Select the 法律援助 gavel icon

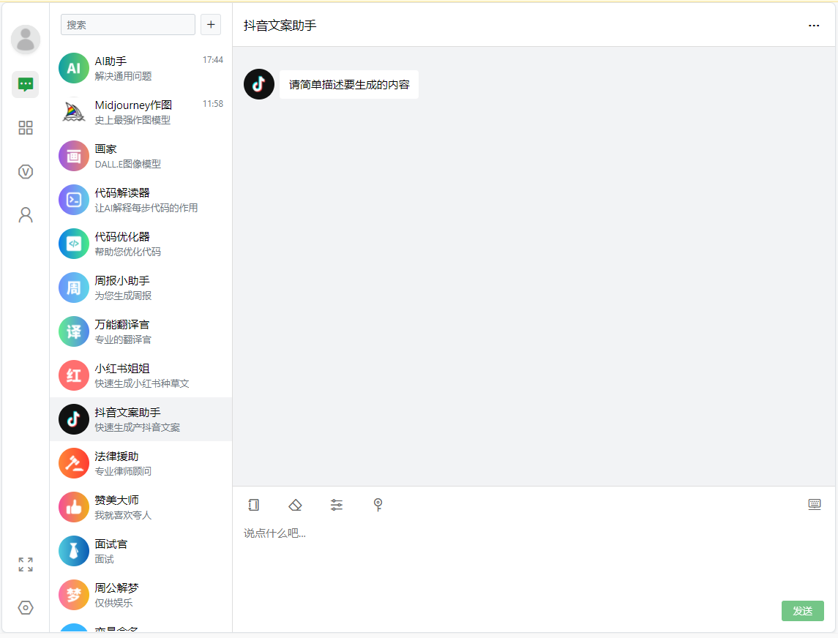74,463
